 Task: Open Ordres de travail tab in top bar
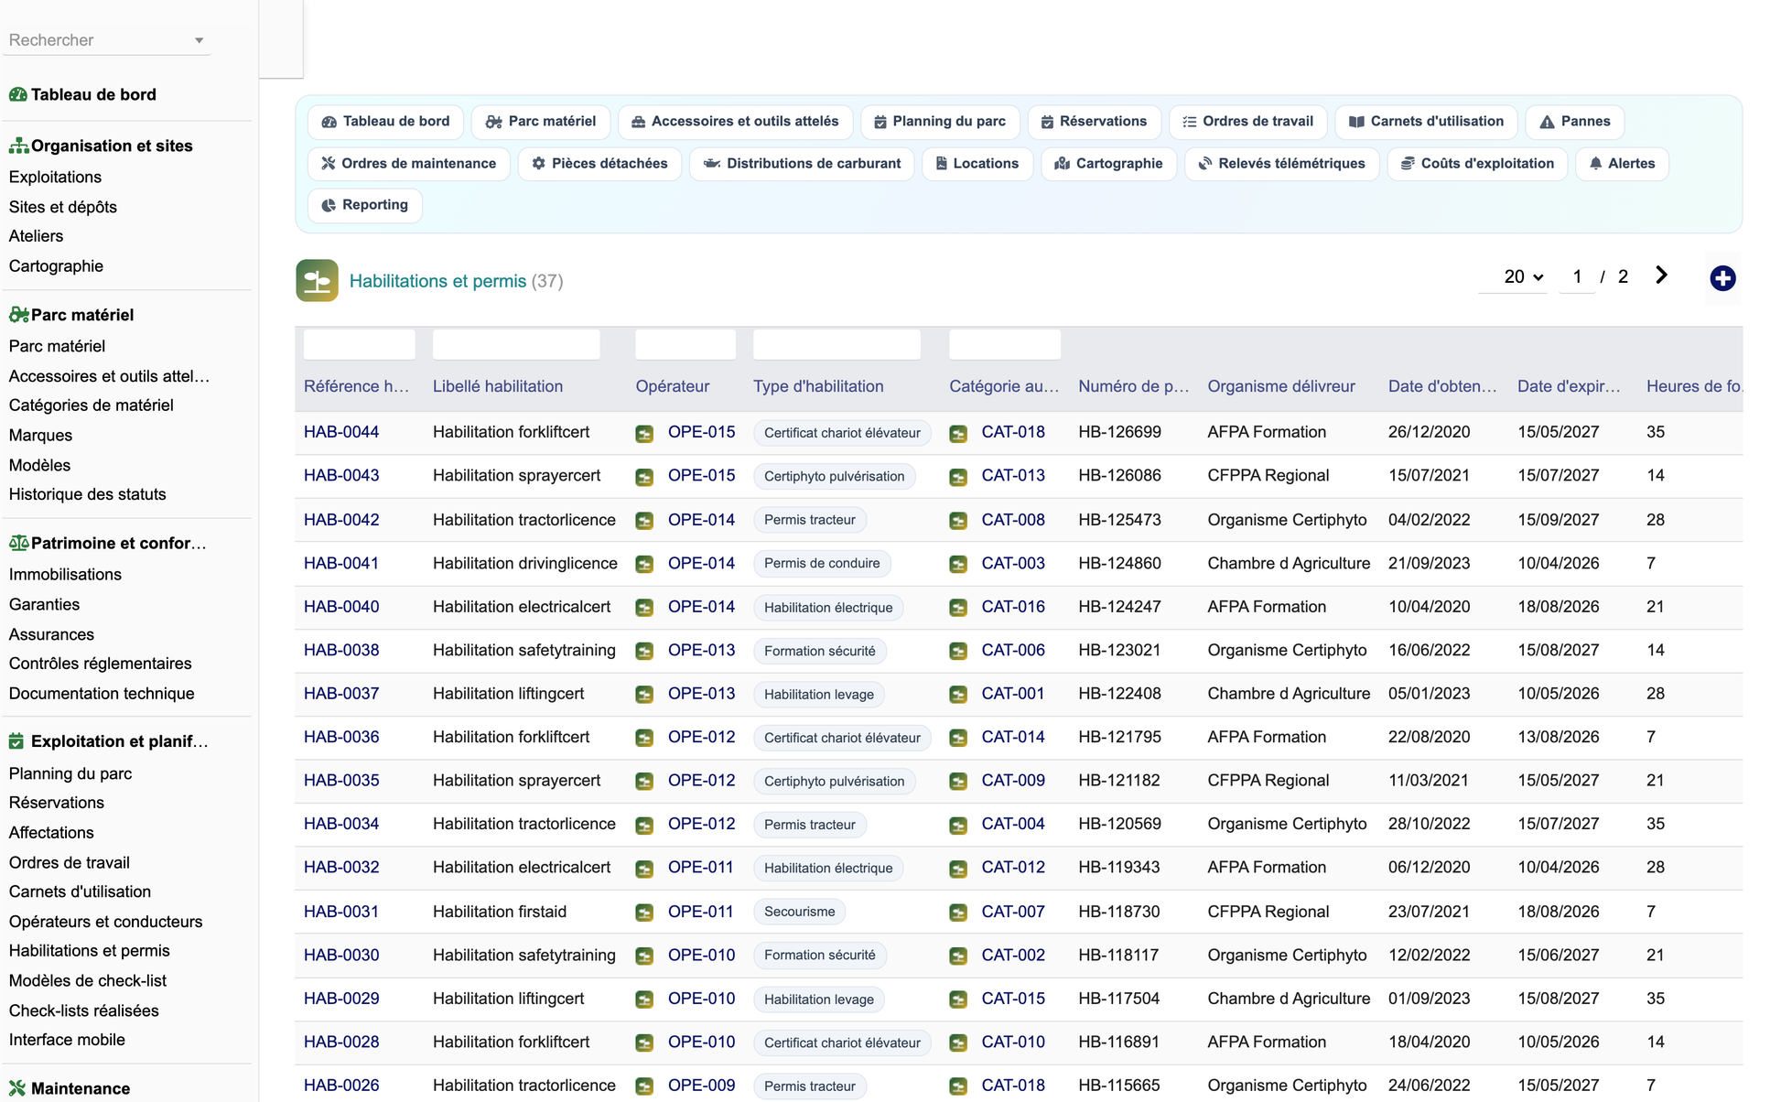pyautogui.click(x=1247, y=122)
